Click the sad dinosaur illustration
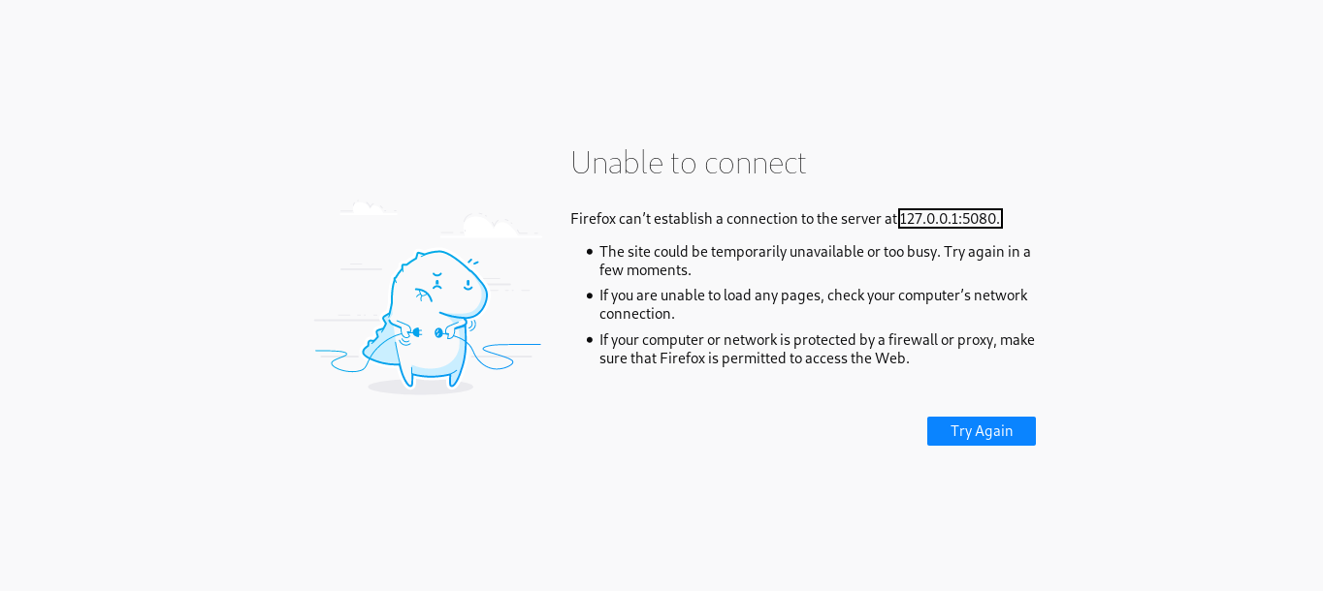This screenshot has height=591, width=1323. (x=429, y=310)
